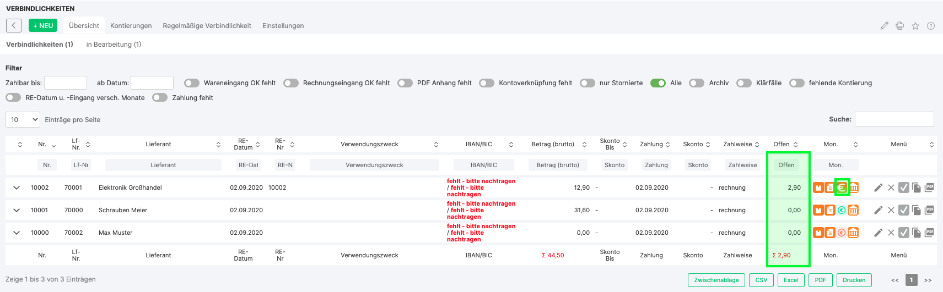Enable the Wareneingang OK fehlt filter
Viewport: 943px width, 292px height.
(192, 83)
